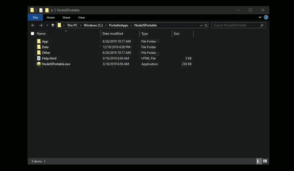The width and height of the screenshot is (294, 171).
Task: Click the NodeJSPortable.exe file name
Action: click(x=56, y=64)
